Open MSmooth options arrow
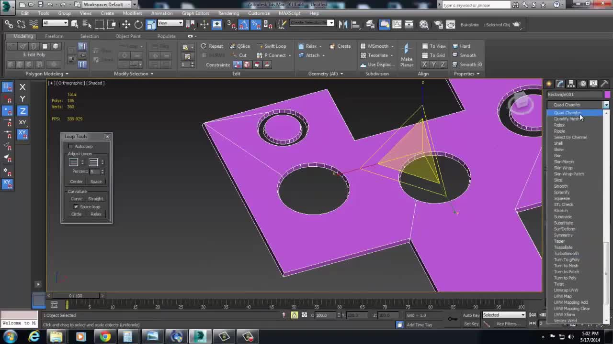This screenshot has width=613, height=344. [x=392, y=46]
